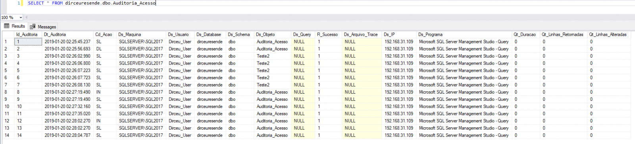Open the Results tab
Screen dimensions: 635x144
click(14, 26)
